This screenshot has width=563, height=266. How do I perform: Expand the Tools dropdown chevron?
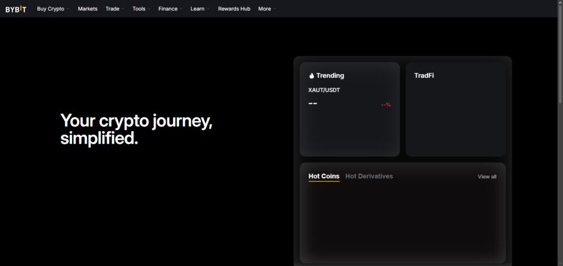click(x=148, y=9)
